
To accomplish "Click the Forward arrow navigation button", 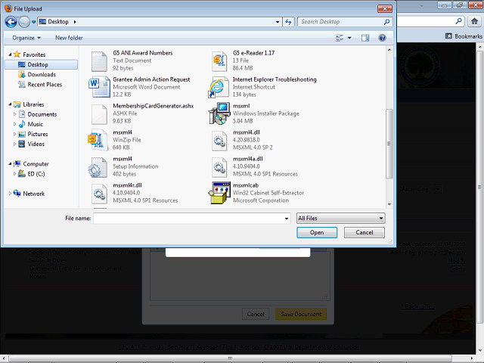I will 24,22.
